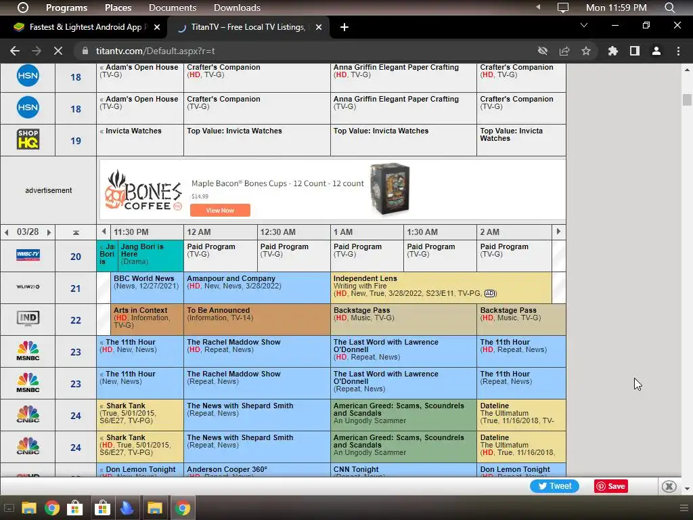This screenshot has width=693, height=520.
Task: Open the tab search chevron
Action: [x=584, y=25]
